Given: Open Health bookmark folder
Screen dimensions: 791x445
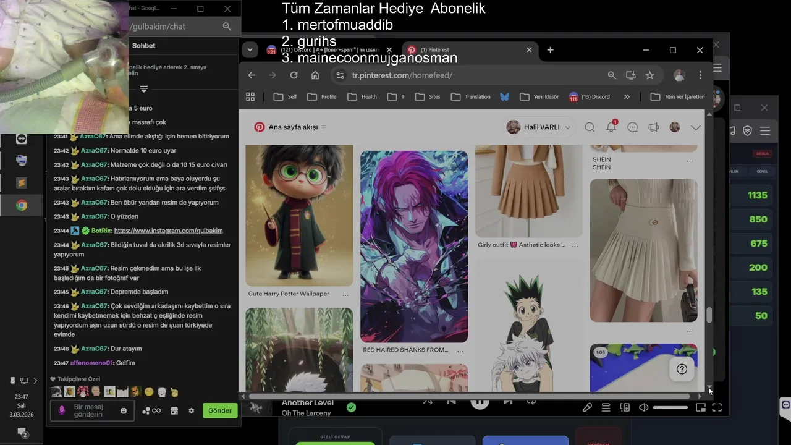Looking at the screenshot, I should click(362, 96).
